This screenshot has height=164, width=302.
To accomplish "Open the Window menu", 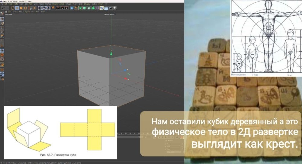I will (101, 4).
